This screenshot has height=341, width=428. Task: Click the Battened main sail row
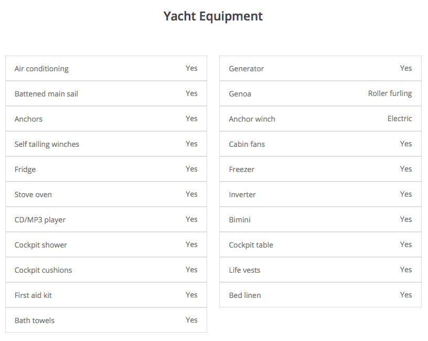pos(106,93)
